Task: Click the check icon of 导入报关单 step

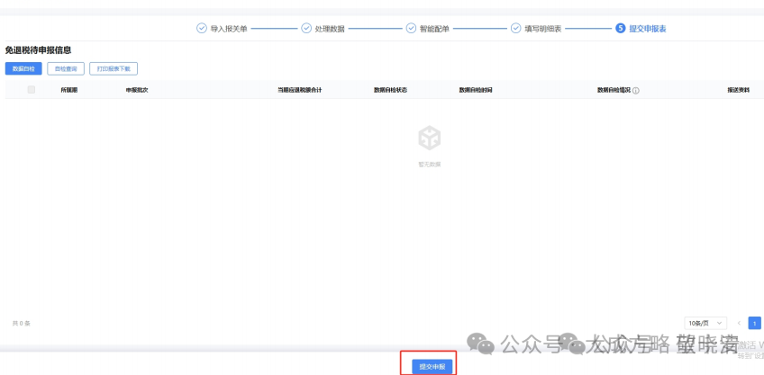Action: click(x=202, y=28)
